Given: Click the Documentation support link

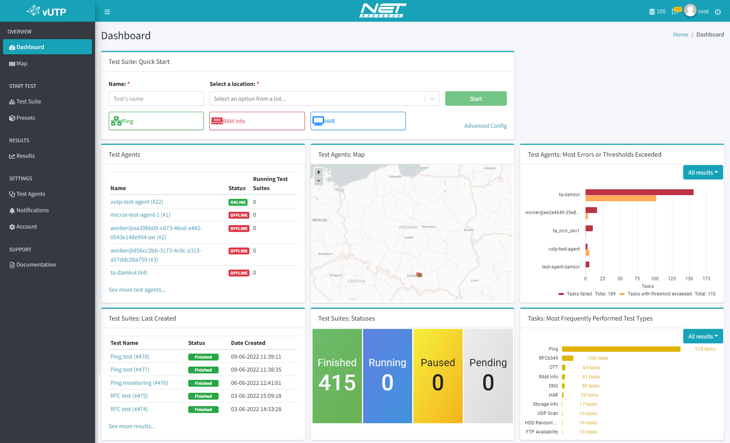Looking at the screenshot, I should click(35, 264).
